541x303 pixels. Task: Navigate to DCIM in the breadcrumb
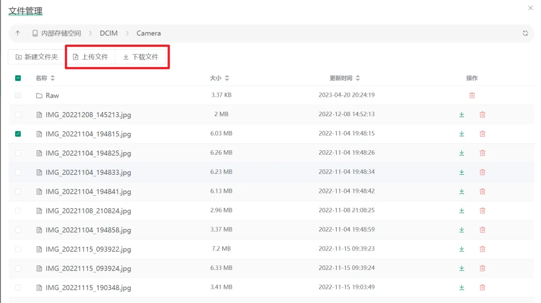tap(109, 33)
